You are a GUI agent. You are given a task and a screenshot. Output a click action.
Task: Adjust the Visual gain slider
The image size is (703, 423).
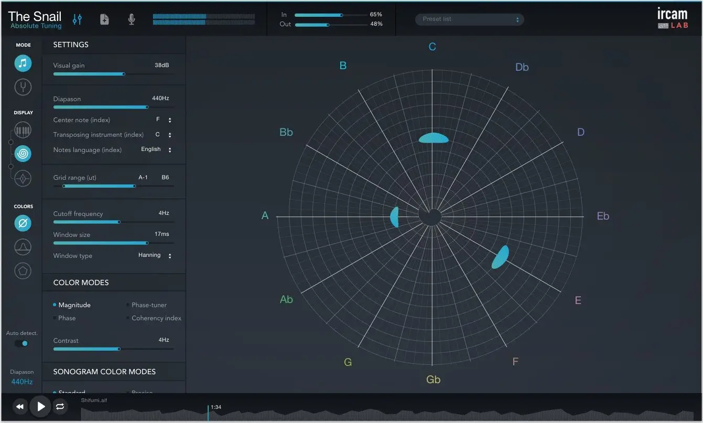point(113,74)
